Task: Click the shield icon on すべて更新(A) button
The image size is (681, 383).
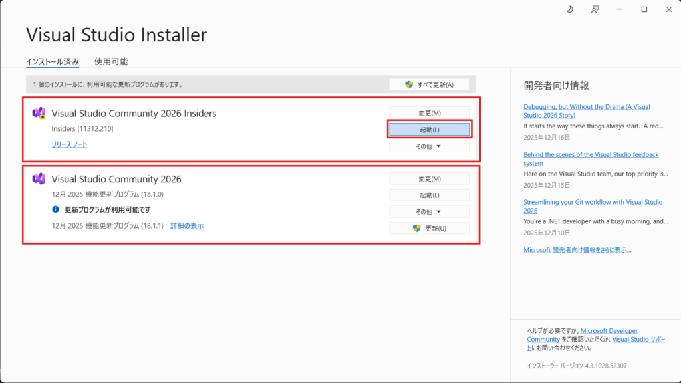Action: pyautogui.click(x=409, y=84)
